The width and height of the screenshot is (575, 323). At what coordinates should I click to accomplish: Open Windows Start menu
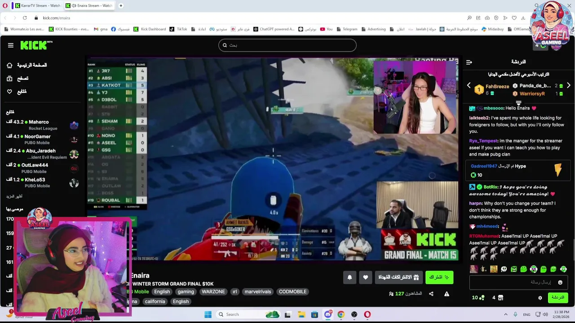click(x=208, y=314)
